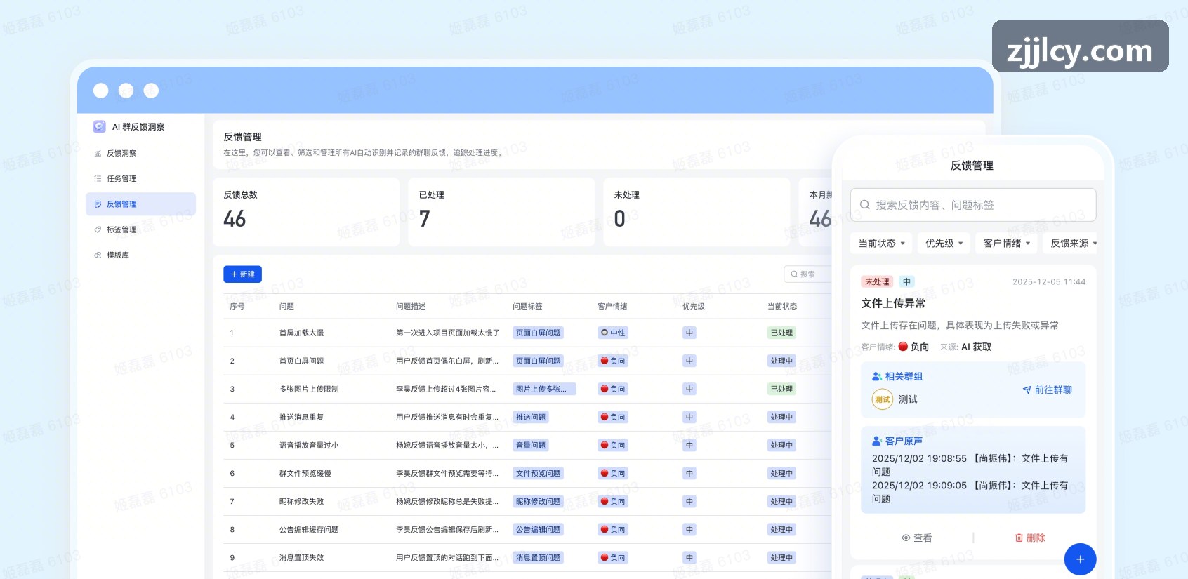Click the 前往群聊 link
This screenshot has height=579, width=1188.
coord(1047,390)
